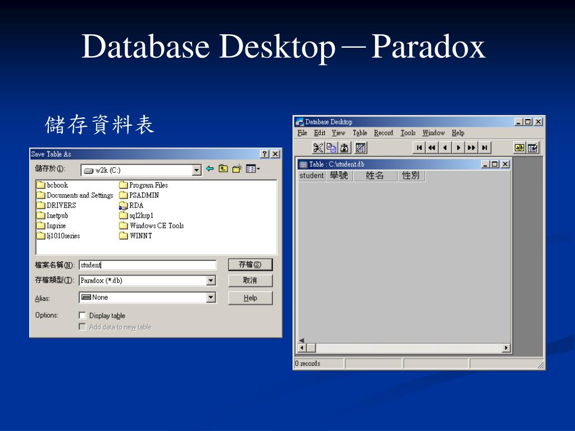575x431 pixels.
Task: Go to first record button
Action: (x=419, y=148)
